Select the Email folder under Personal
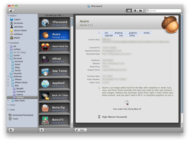 pos(16,64)
